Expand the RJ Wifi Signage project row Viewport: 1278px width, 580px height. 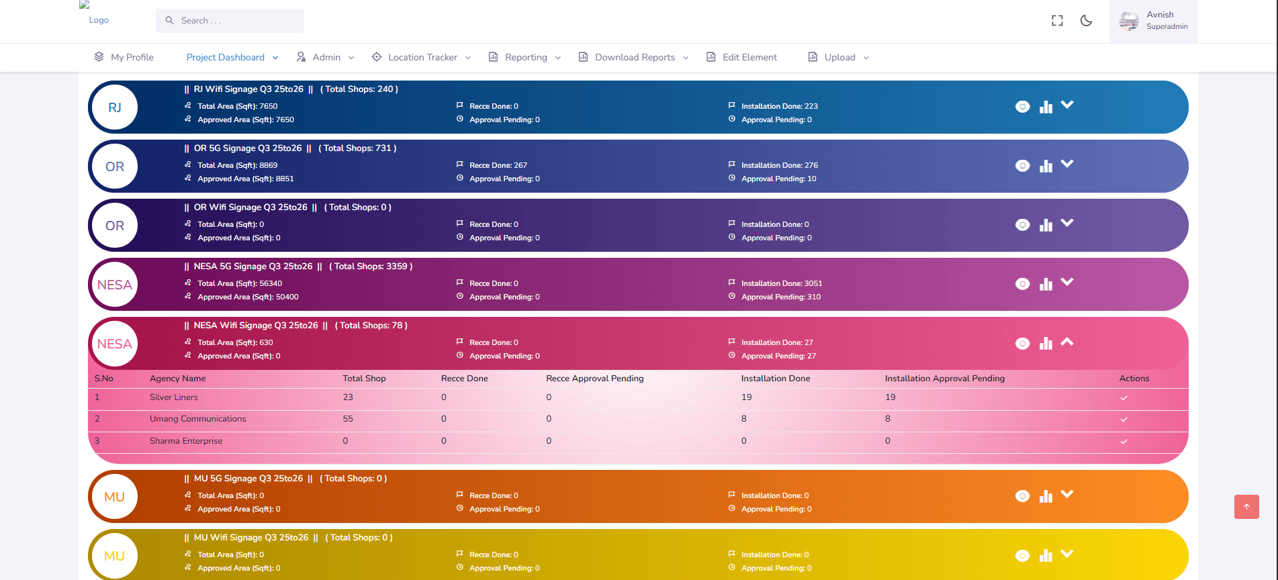[1067, 105]
